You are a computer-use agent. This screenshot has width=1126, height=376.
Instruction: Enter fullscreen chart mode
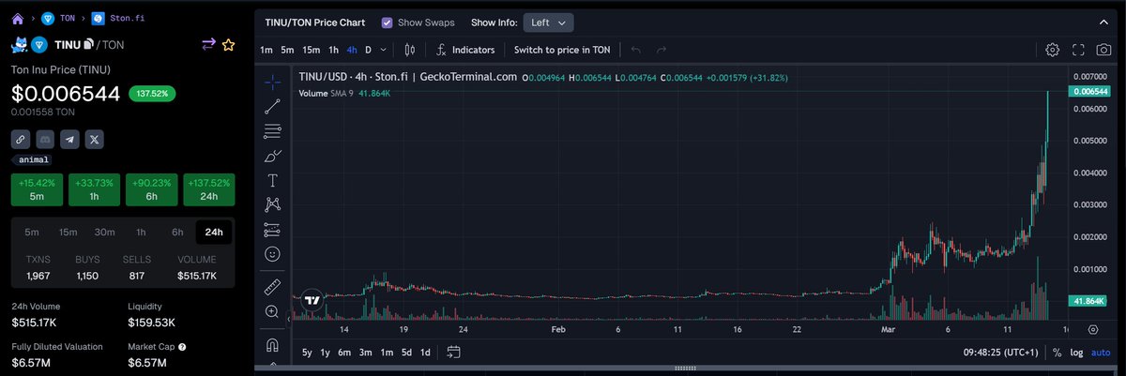click(1078, 50)
